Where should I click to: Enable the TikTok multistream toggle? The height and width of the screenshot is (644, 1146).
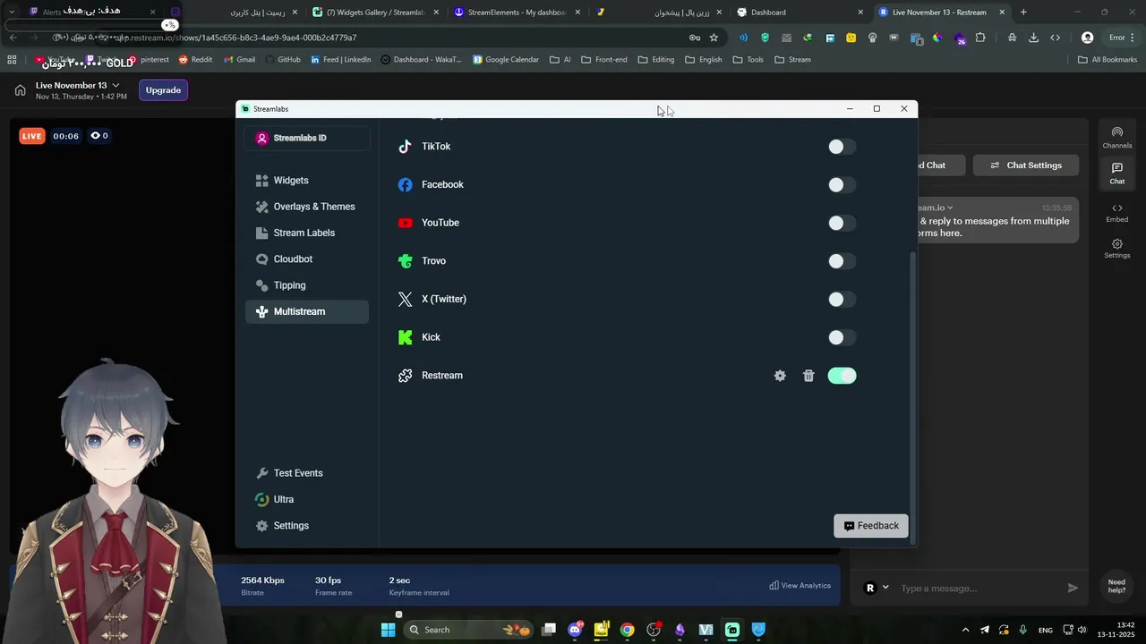pos(842,147)
